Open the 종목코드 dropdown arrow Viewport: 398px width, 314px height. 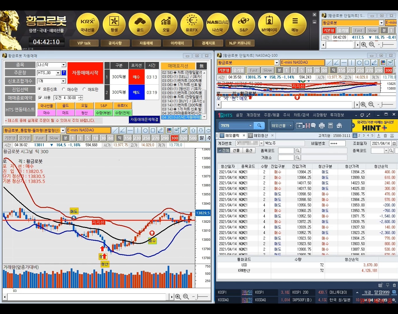click(x=386, y=151)
